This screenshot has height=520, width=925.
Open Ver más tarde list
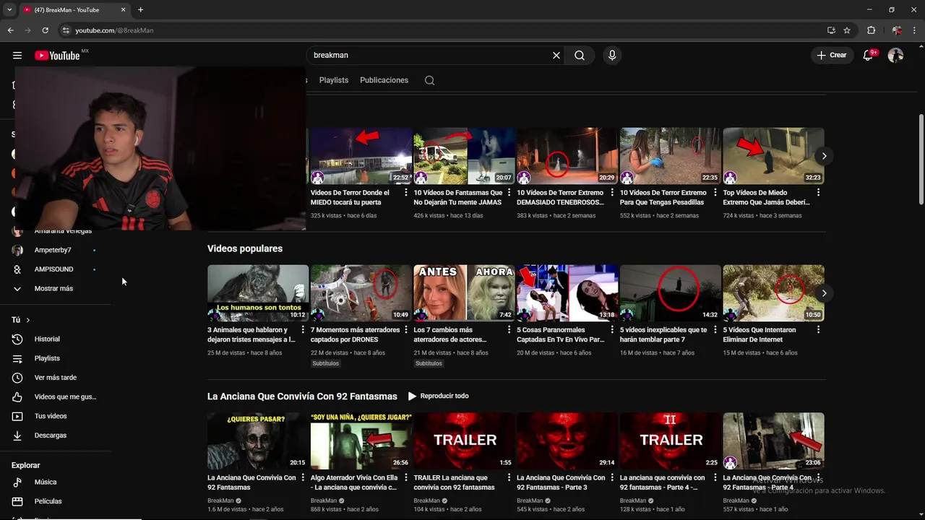click(x=55, y=378)
